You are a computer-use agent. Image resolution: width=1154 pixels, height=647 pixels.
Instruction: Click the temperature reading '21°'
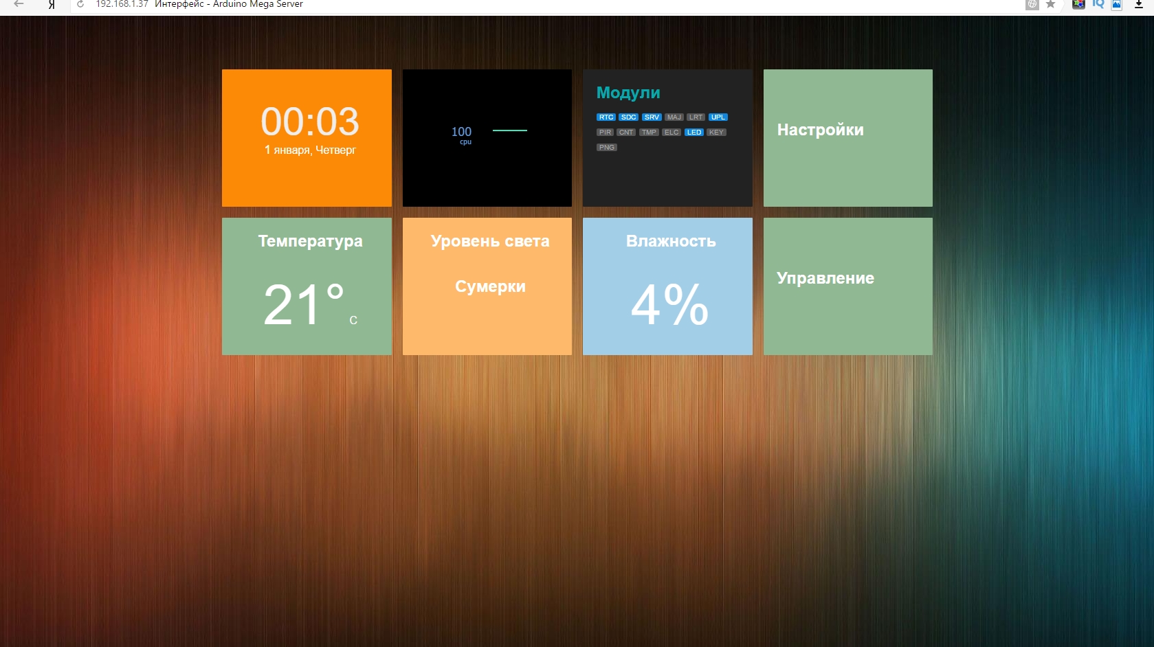pos(304,304)
